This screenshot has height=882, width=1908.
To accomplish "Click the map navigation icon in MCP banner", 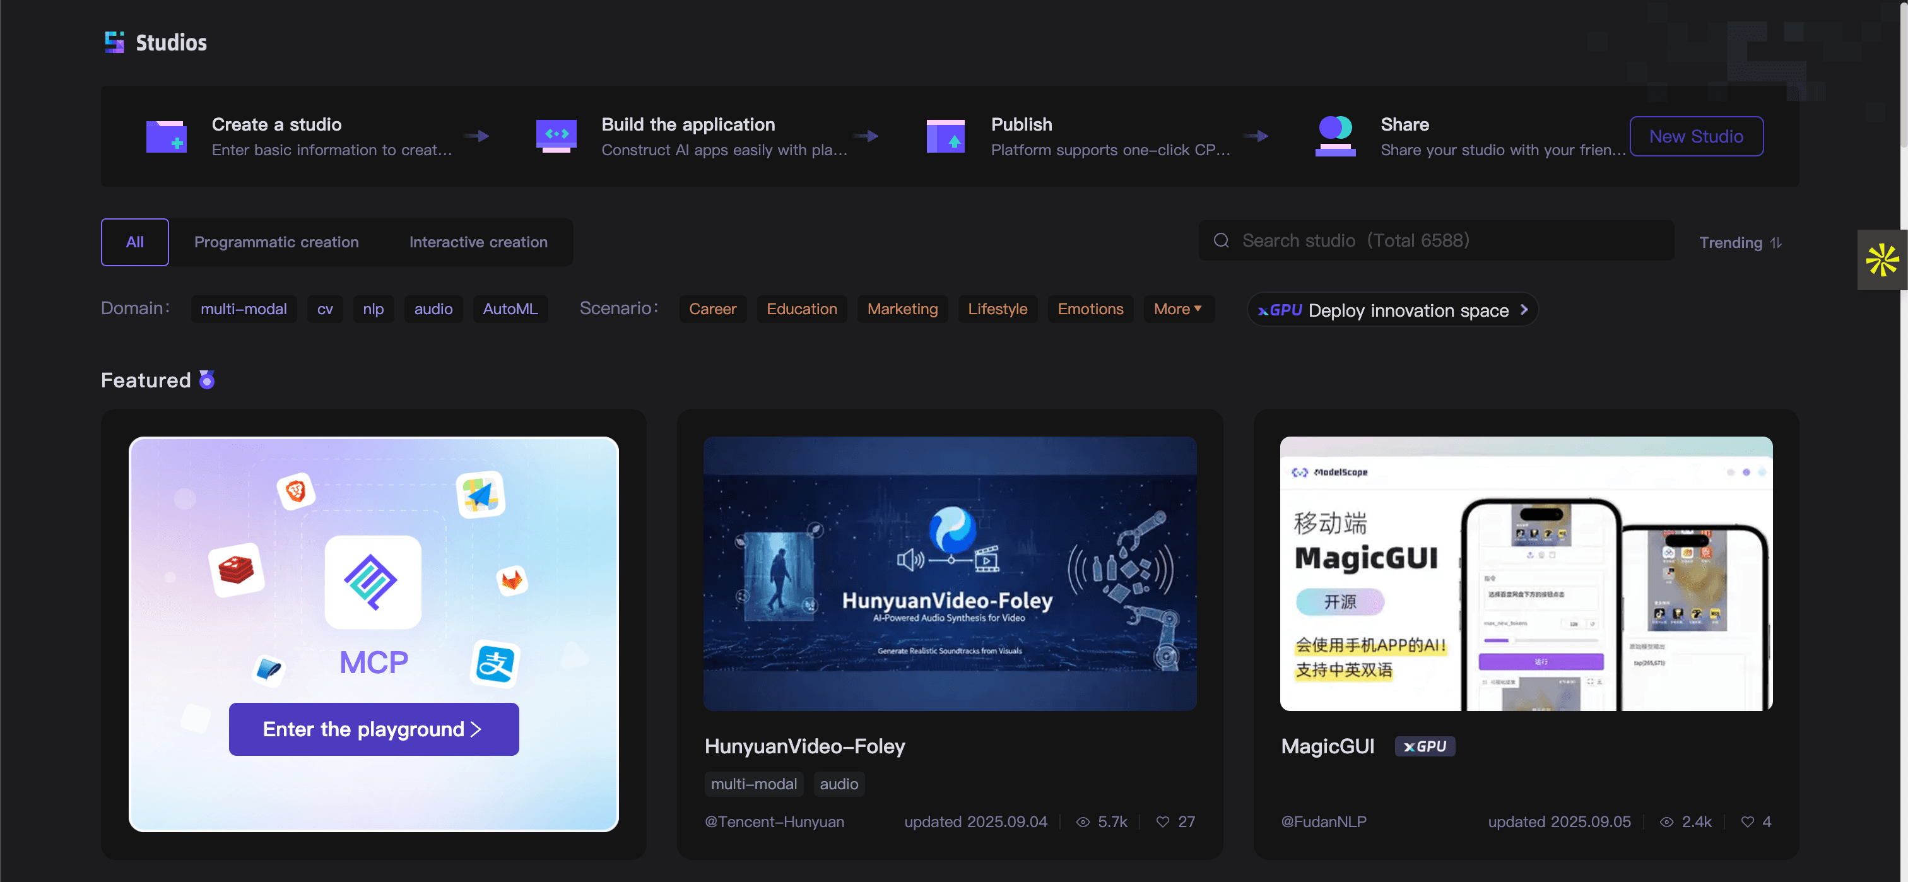I will [x=481, y=495].
